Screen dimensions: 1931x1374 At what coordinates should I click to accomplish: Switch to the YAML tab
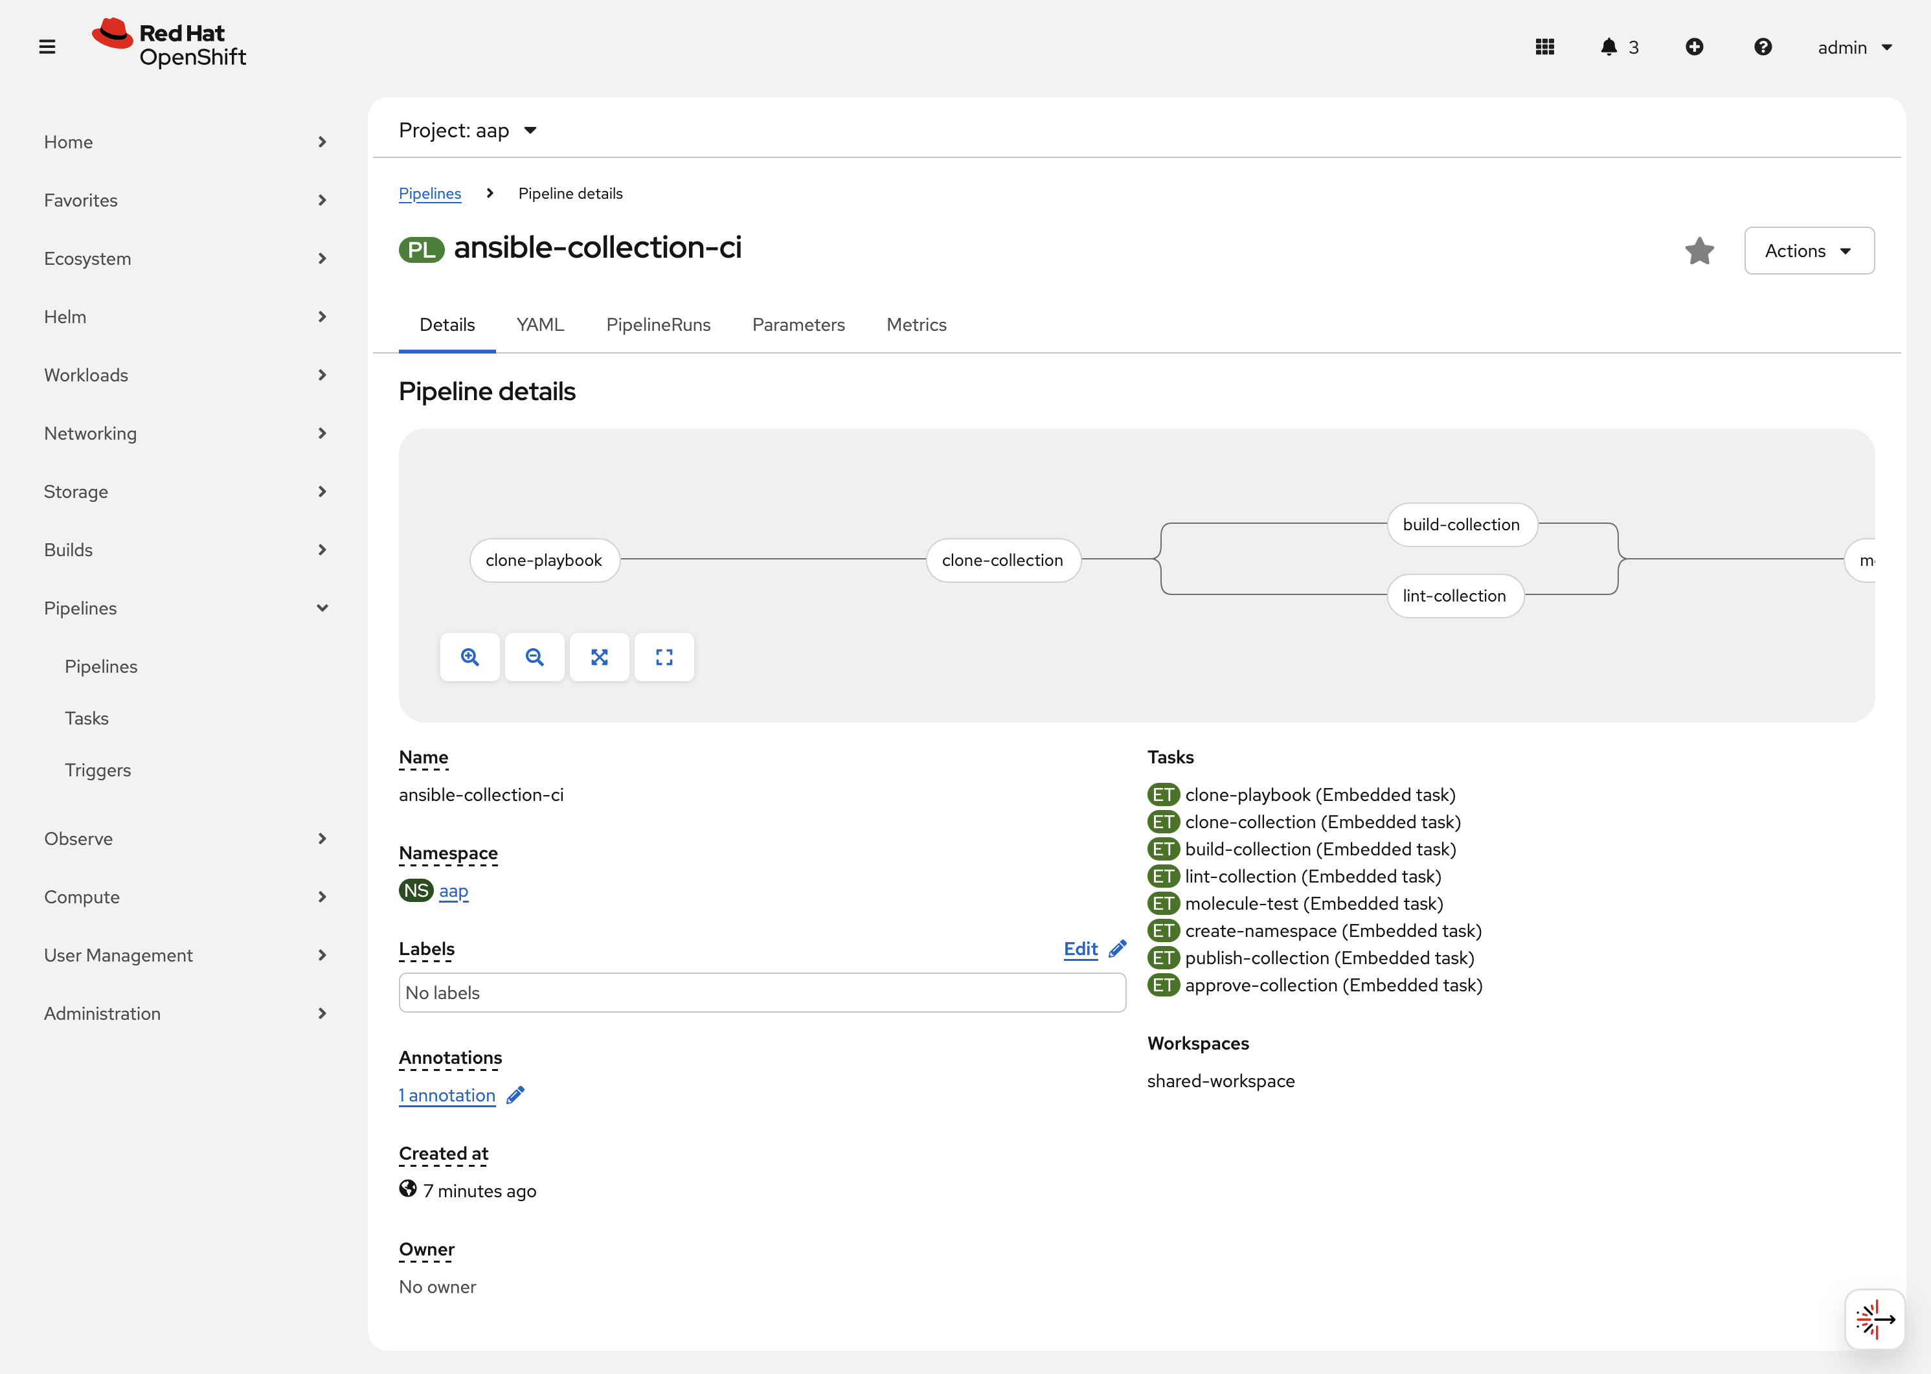pyautogui.click(x=540, y=325)
